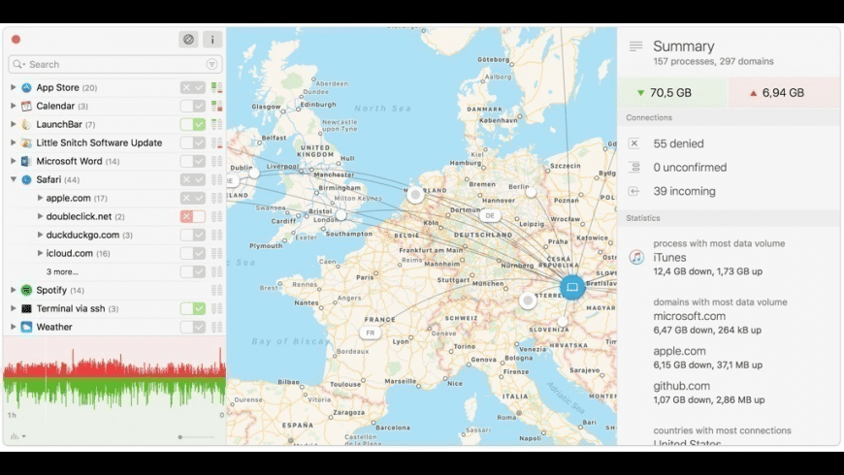Collapse the Safari process tree
The image size is (844, 475).
pos(14,179)
